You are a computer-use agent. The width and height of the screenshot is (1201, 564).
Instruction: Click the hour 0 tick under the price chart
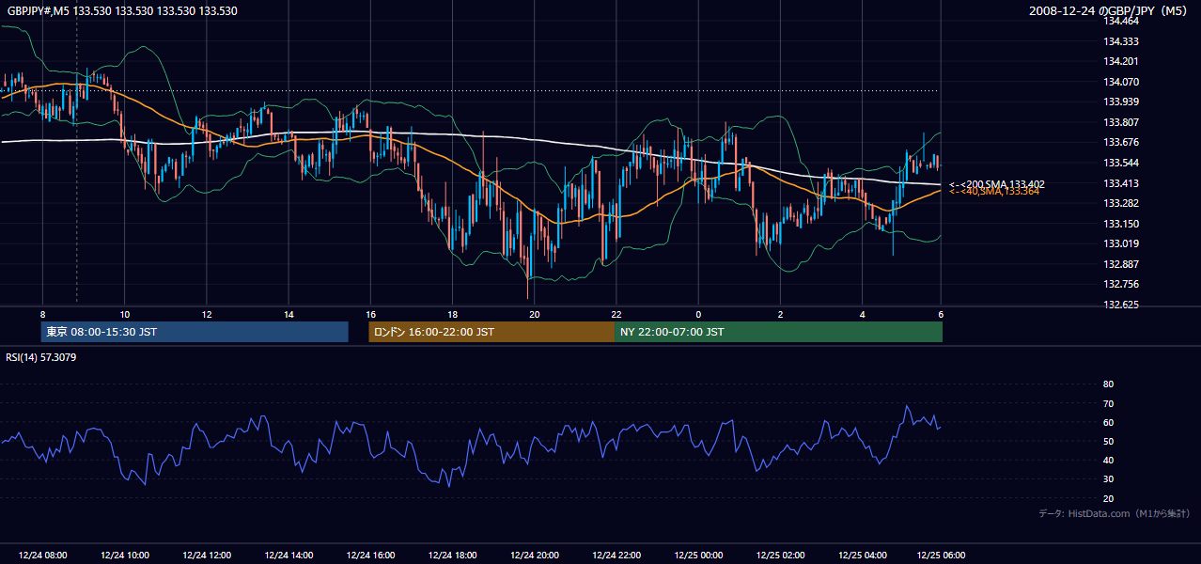pyautogui.click(x=698, y=314)
